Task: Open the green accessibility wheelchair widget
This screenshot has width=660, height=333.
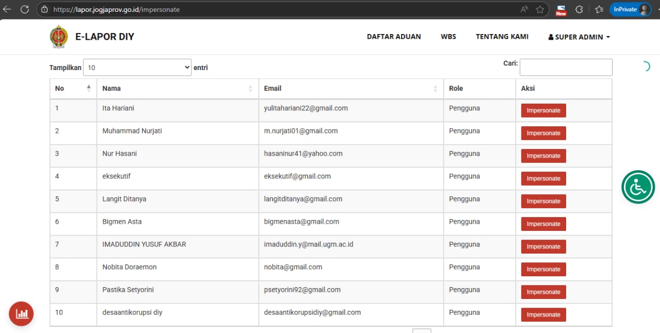Action: [638, 187]
